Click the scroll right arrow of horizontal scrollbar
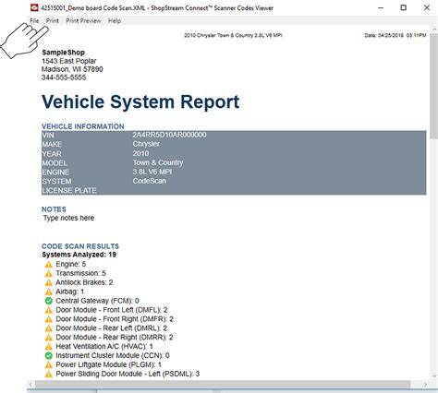The width and height of the screenshot is (438, 393). pos(425,385)
